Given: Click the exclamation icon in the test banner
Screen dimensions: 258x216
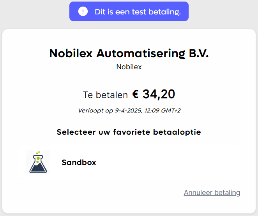Looking at the screenshot, I should pyautogui.click(x=83, y=11).
